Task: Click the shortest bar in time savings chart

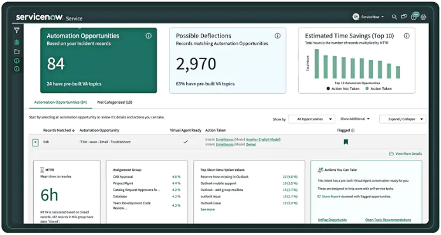Action: click(398, 72)
